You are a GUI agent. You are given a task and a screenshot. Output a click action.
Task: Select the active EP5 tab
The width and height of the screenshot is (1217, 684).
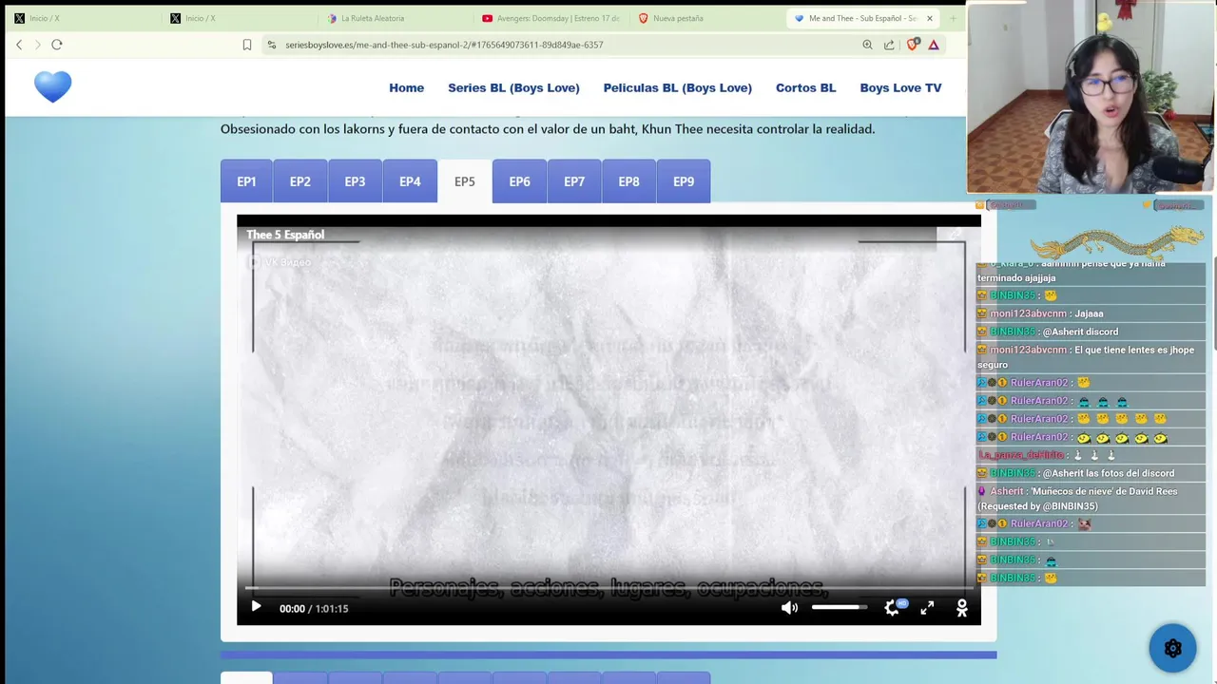pos(465,181)
